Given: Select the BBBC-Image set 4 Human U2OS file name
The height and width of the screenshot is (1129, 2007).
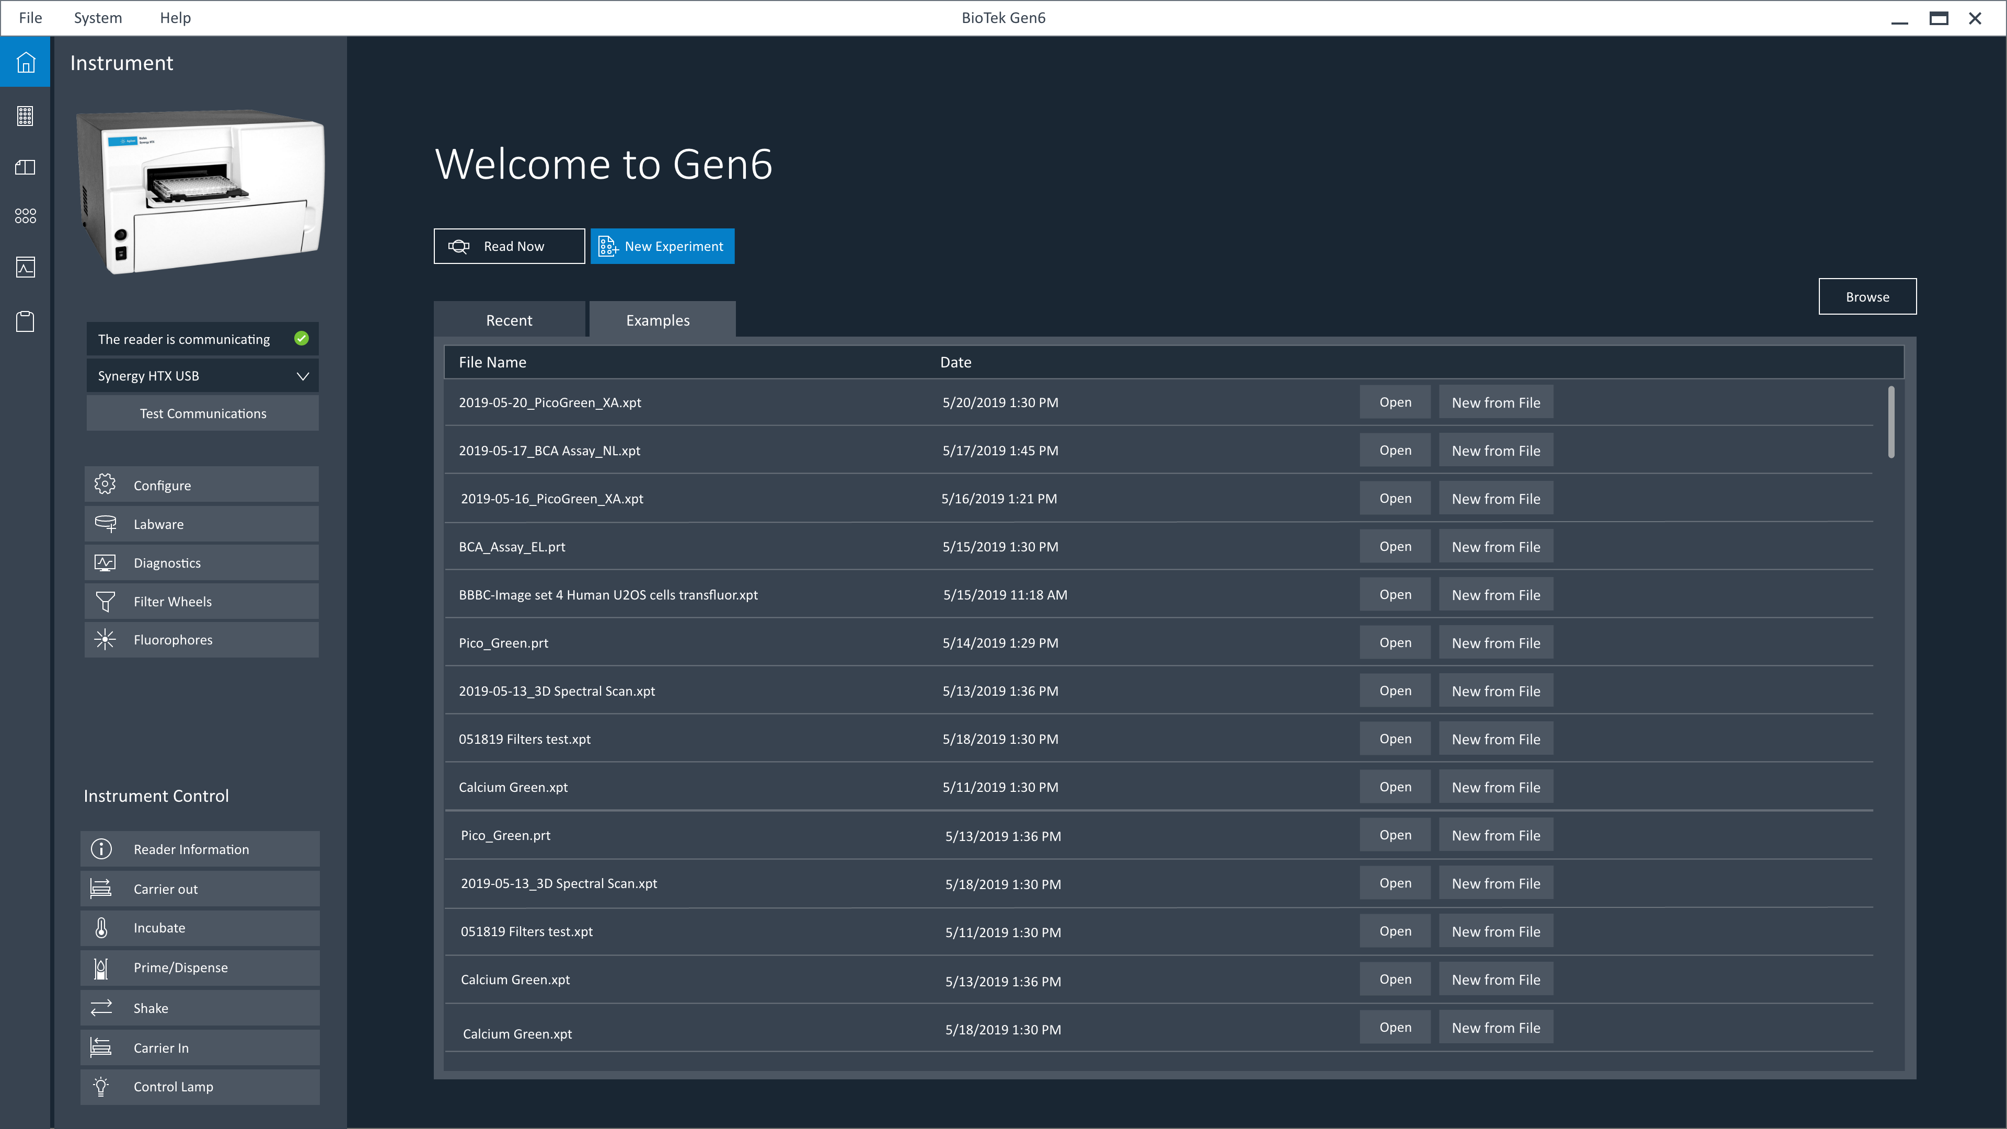Looking at the screenshot, I should 608,594.
